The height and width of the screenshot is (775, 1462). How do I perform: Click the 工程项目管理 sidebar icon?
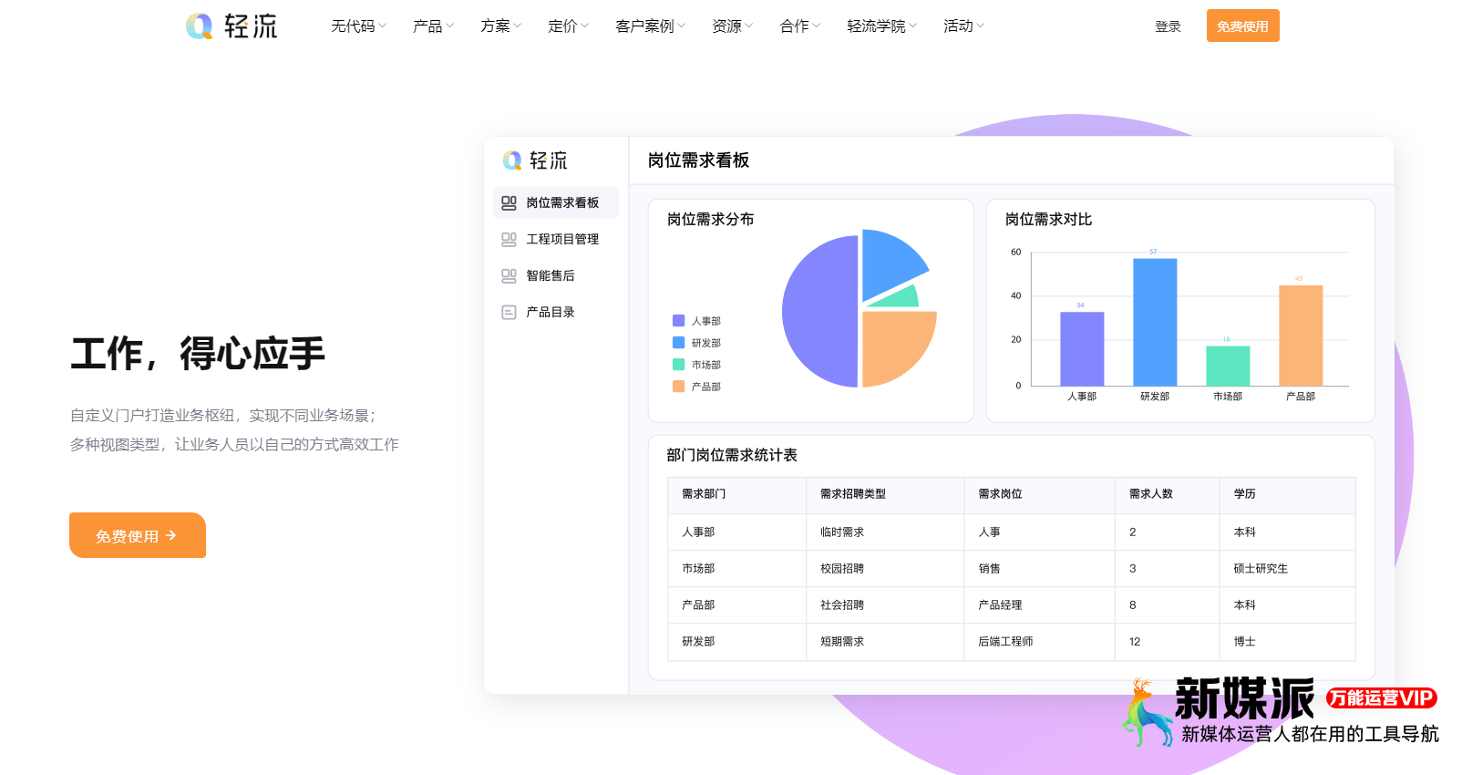509,239
